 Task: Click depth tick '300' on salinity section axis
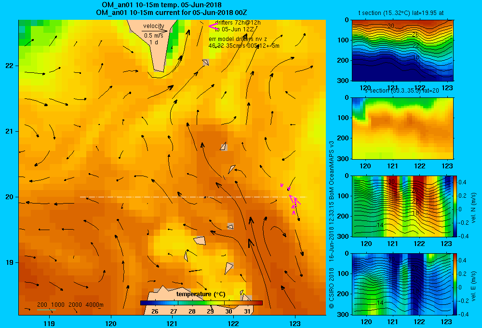click(x=343, y=159)
